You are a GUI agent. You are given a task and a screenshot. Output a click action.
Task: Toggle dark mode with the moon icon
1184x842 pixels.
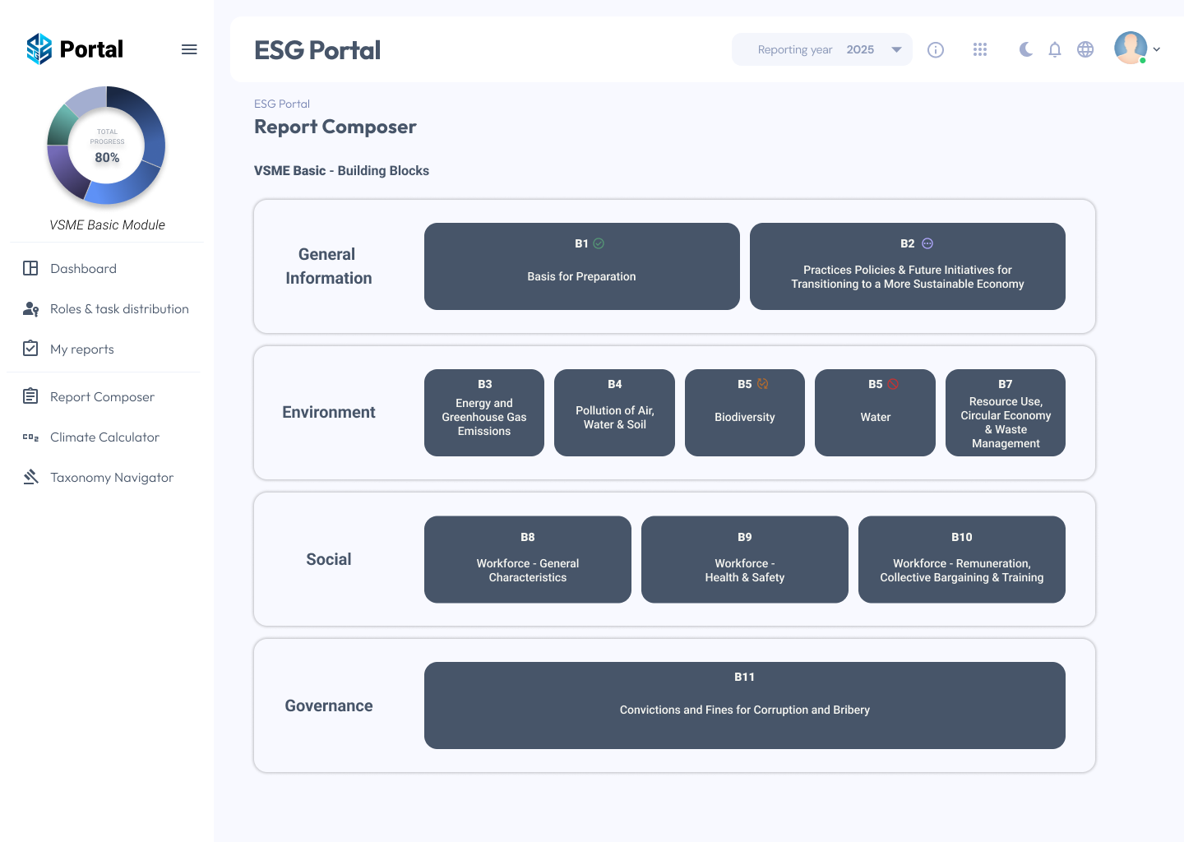(x=1025, y=49)
